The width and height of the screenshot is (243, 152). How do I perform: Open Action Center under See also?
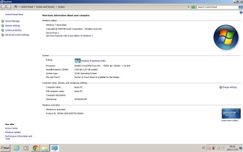coord(11,128)
